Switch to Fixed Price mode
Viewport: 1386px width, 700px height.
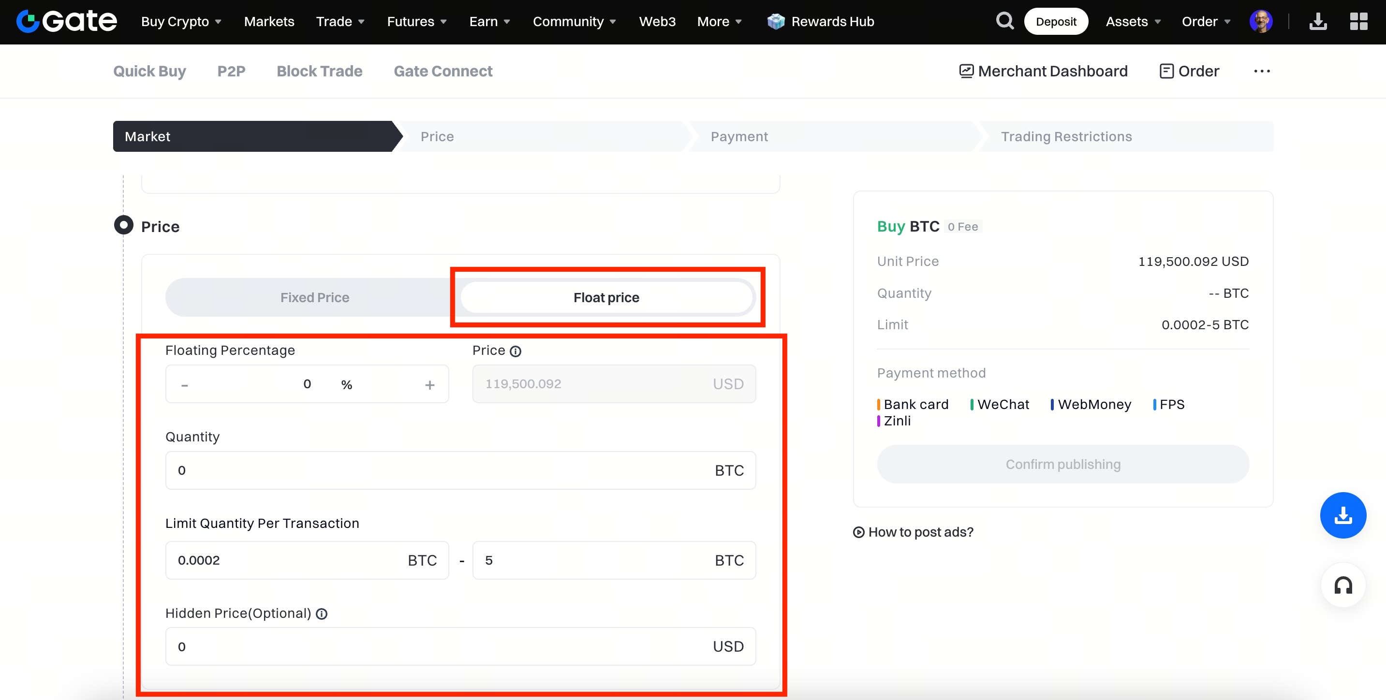tap(314, 297)
